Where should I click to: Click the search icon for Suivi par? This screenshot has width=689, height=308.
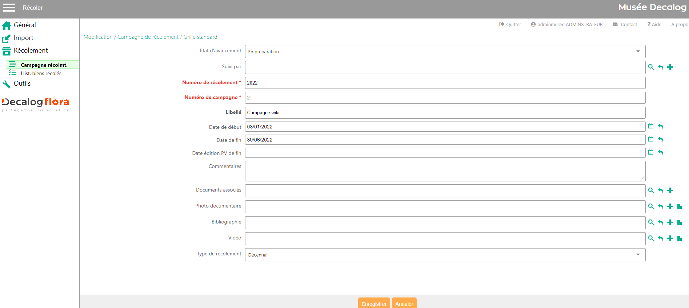[x=651, y=67]
